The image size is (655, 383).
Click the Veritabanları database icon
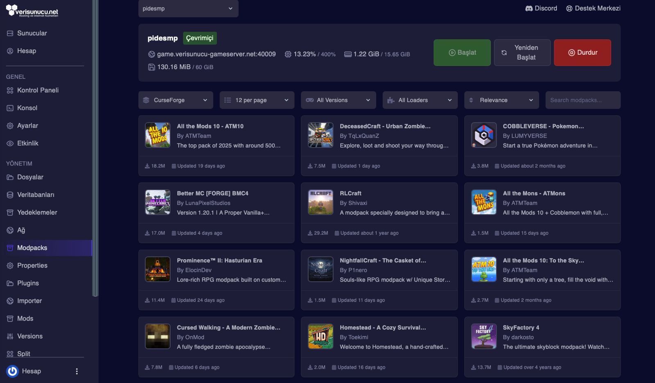point(10,195)
